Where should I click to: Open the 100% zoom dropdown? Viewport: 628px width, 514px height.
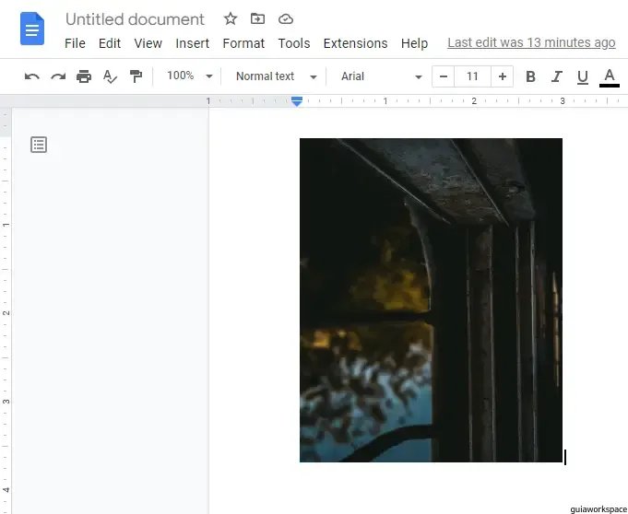[x=189, y=76]
